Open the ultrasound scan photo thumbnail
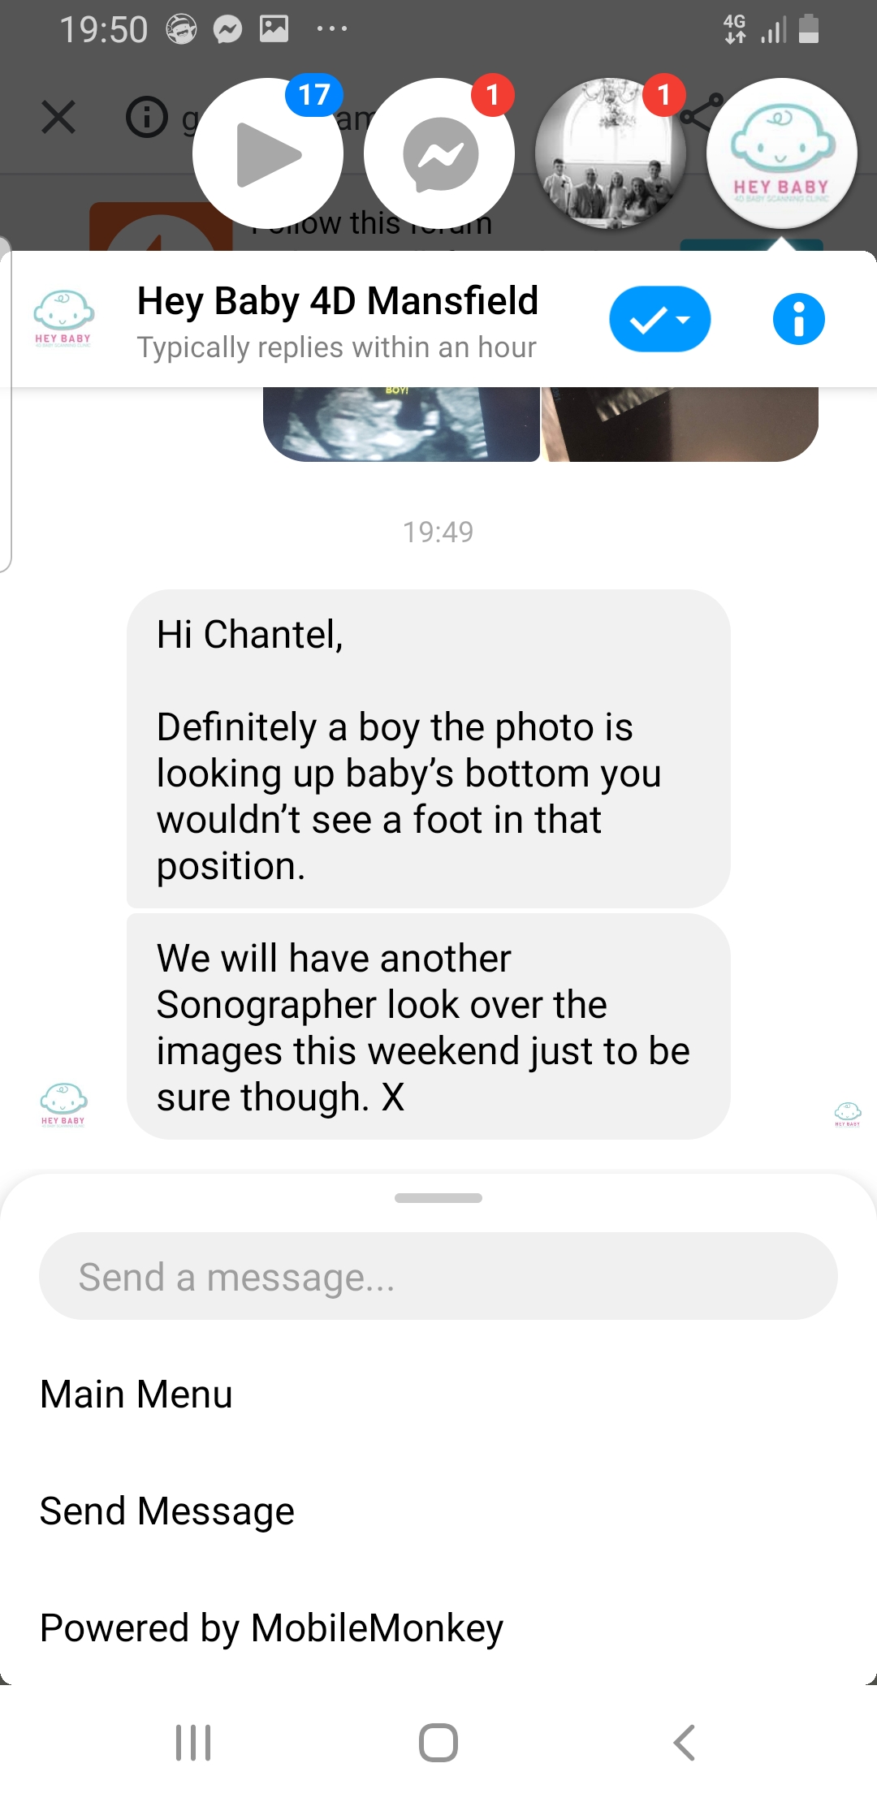 402,424
